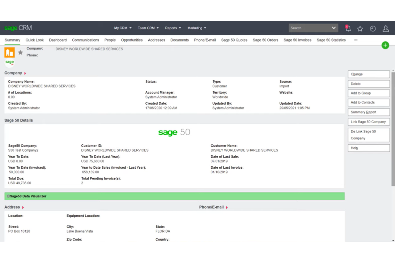Click the Add to Group button
Viewport: 395px width, 263px height.
point(369,93)
